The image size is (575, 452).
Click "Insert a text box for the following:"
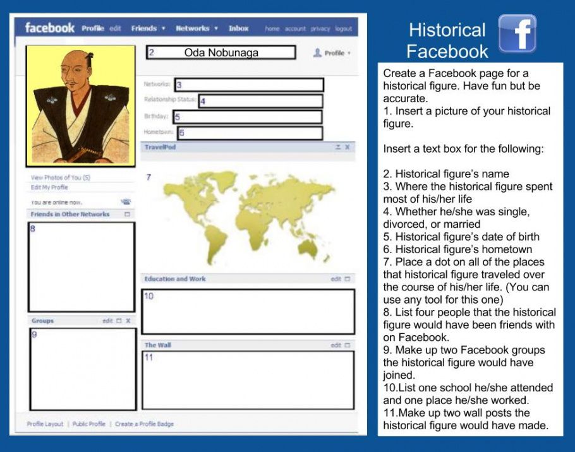pyautogui.click(x=464, y=149)
